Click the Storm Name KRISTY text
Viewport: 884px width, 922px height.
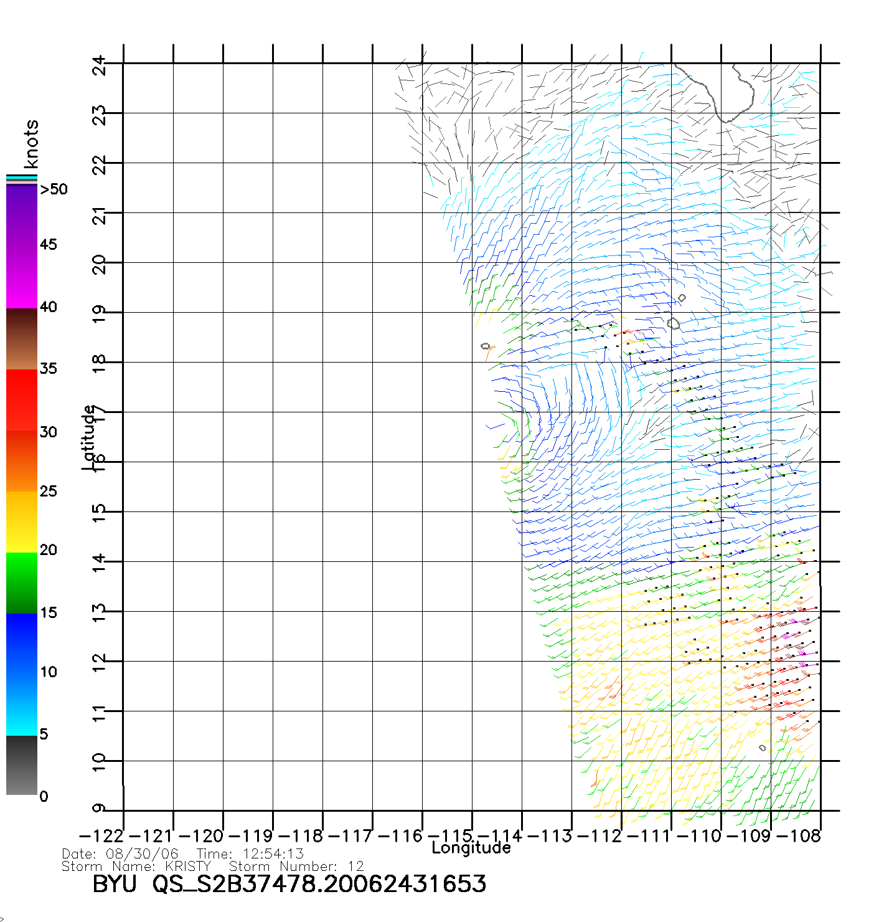pyautogui.click(x=136, y=867)
